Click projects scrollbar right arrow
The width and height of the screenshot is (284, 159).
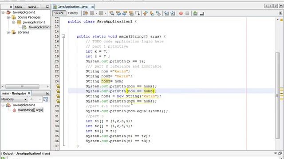click(48, 87)
